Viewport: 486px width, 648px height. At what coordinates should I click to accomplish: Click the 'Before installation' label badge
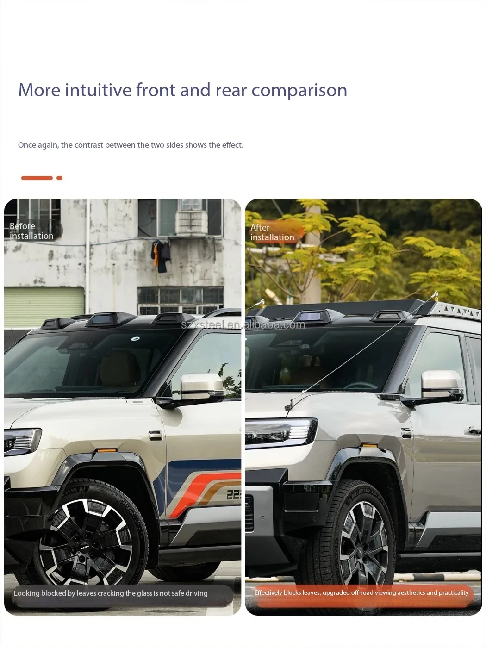pyautogui.click(x=32, y=231)
